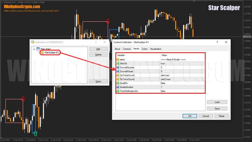Image resolution: width=252 pixels, height=142 pixels.
Task: Click the SoundsNumber value cell
Action: point(183,67)
